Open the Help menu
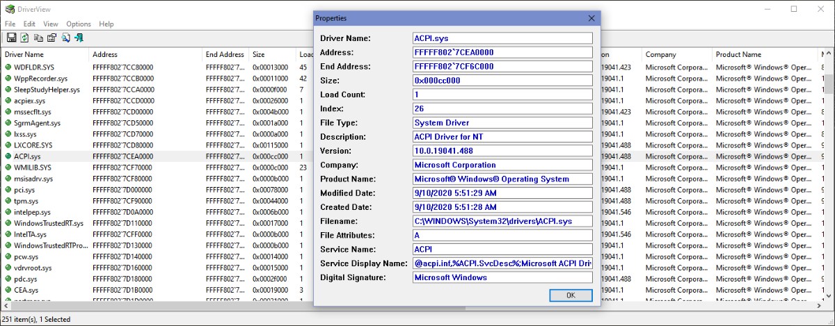This screenshot has height=326, width=835. click(106, 24)
